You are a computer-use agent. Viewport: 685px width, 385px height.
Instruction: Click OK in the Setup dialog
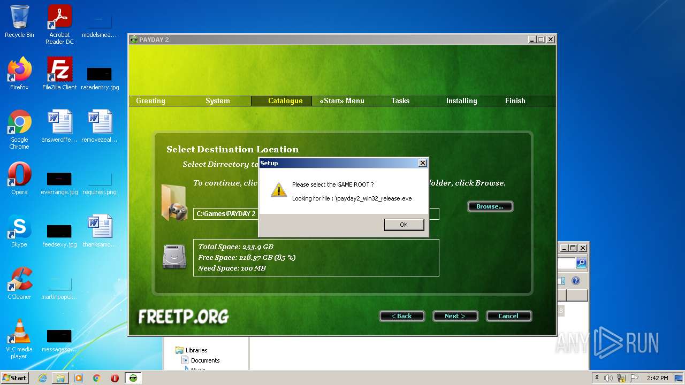point(404,225)
